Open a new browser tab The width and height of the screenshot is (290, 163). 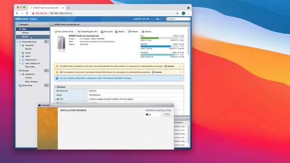pos(68,8)
